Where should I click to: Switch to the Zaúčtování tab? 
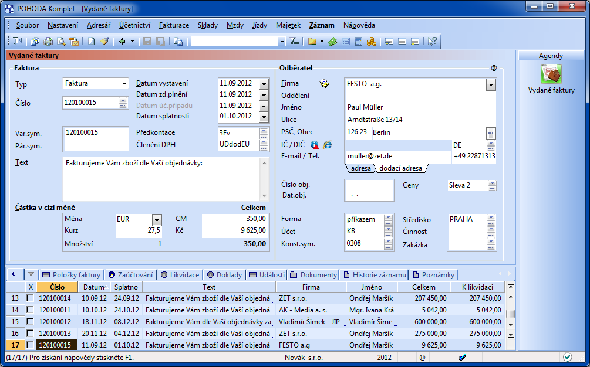pyautogui.click(x=130, y=275)
